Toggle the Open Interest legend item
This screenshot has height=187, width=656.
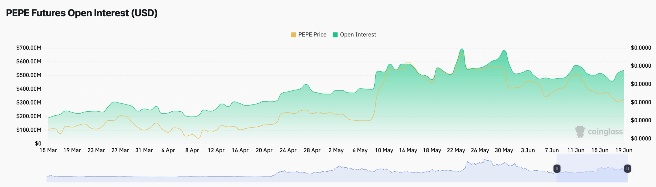(354, 35)
